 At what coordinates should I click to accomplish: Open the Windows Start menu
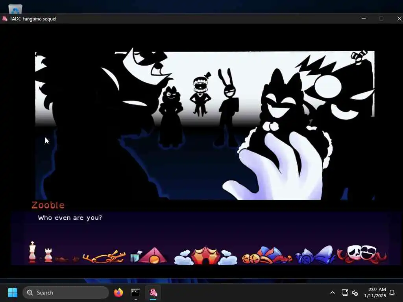13,293
